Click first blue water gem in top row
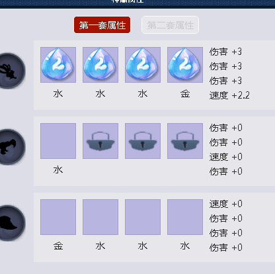 pyautogui.click(x=58, y=65)
